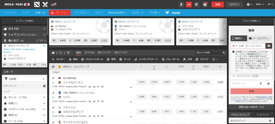This screenshot has height=124, width=275.
Task: Select フィギュアスケート sport filter
Action: [x=146, y=59]
